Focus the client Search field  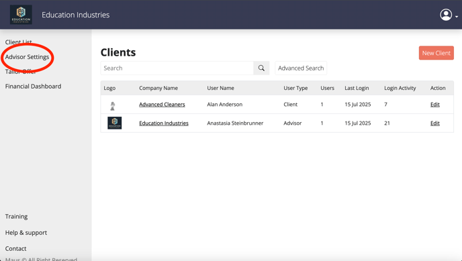(x=177, y=68)
